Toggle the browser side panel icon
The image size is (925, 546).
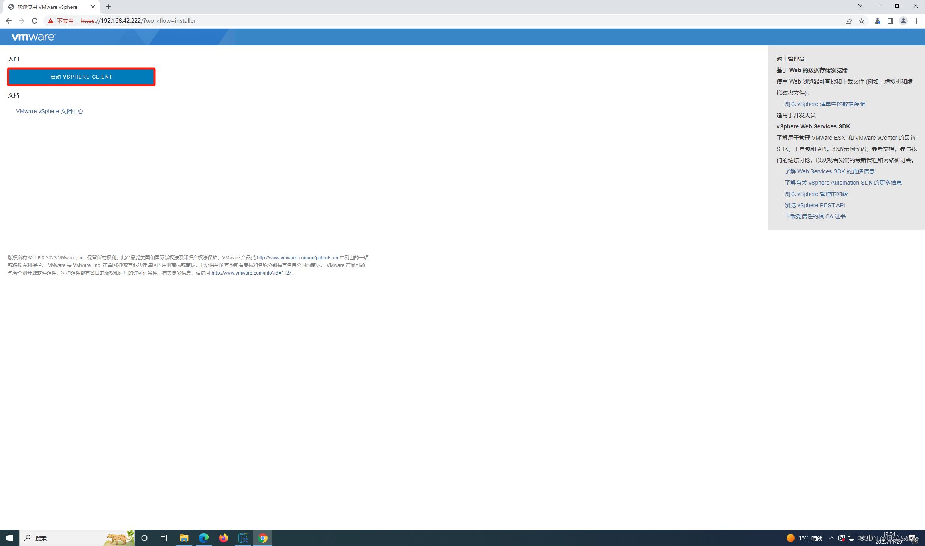pos(890,21)
